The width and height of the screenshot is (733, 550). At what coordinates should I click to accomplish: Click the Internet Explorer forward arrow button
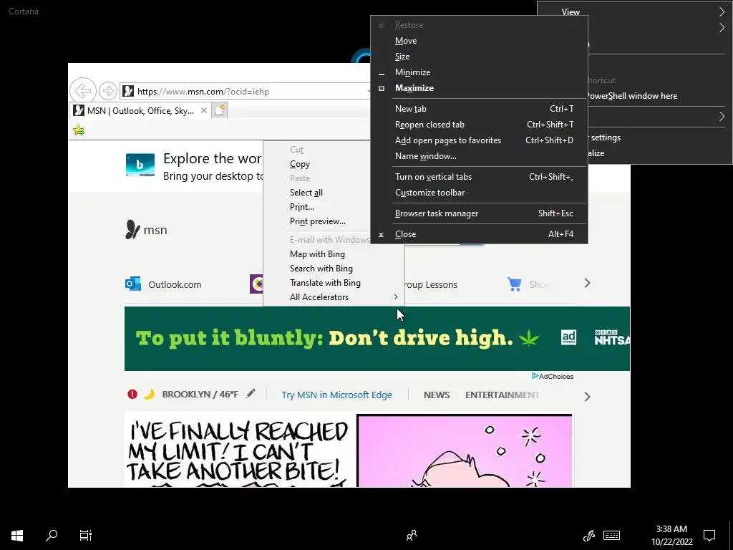pos(108,91)
